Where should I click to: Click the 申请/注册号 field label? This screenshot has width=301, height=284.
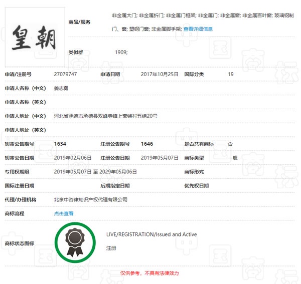(18, 74)
